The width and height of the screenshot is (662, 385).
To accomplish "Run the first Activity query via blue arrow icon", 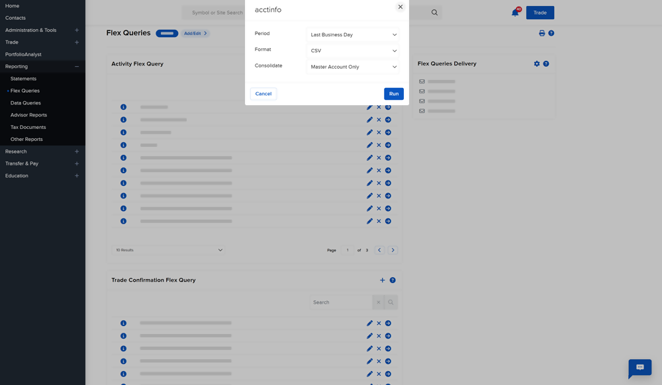I will tap(388, 107).
